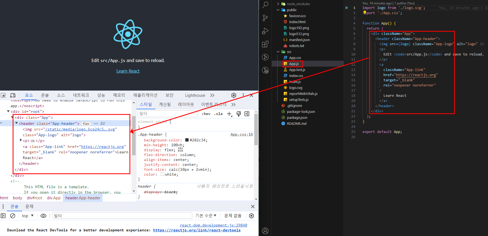Image resolution: width=488 pixels, height=236 pixels.
Task: Open the https://reactjs.org link in code editor
Action: 416,75
